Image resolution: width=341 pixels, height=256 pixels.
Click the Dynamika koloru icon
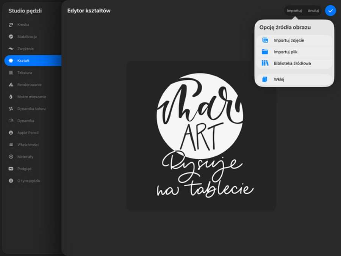pos(11,109)
